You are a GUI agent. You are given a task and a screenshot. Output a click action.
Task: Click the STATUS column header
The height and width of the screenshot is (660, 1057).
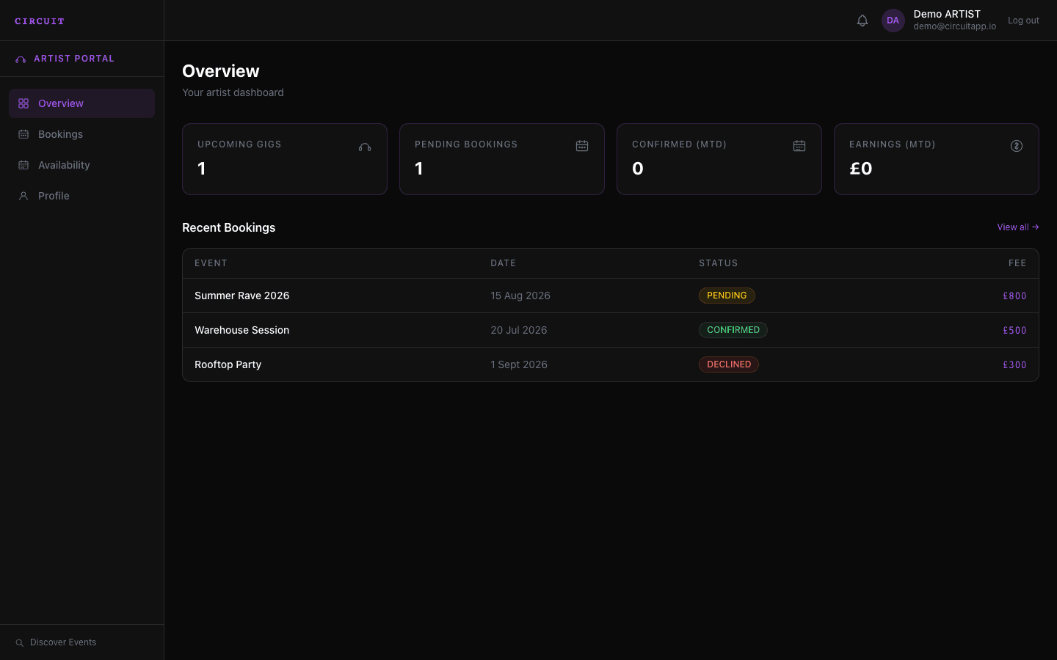tap(719, 263)
